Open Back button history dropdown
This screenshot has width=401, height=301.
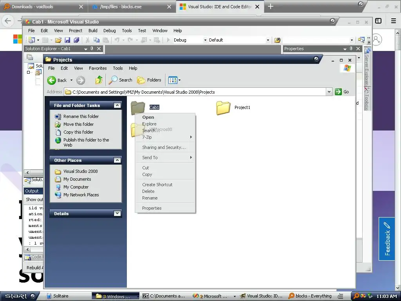click(x=71, y=80)
